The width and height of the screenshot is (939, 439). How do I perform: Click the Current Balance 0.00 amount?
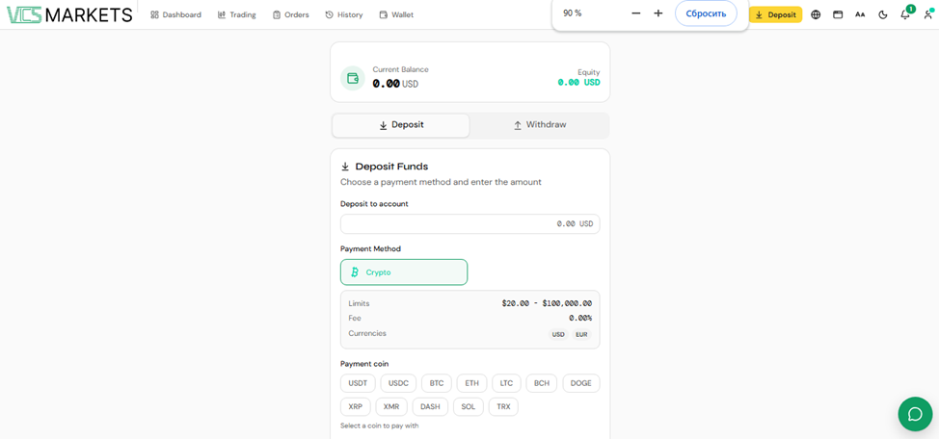click(x=387, y=84)
